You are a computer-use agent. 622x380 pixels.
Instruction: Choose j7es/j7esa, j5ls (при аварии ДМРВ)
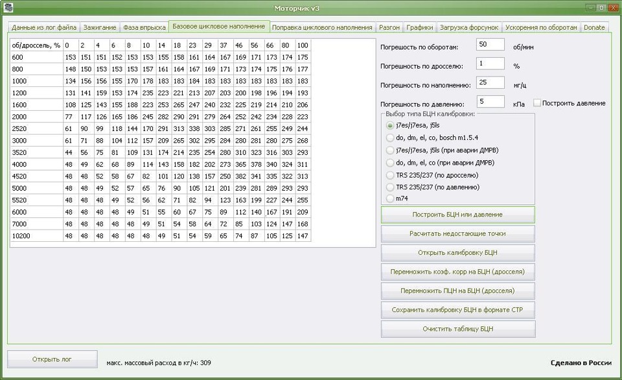click(x=390, y=150)
